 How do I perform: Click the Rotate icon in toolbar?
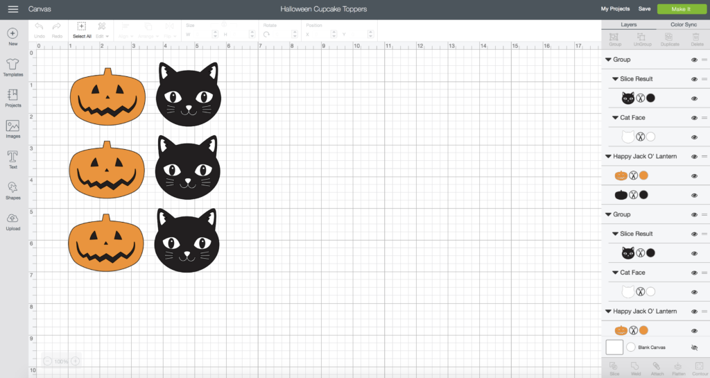[266, 35]
